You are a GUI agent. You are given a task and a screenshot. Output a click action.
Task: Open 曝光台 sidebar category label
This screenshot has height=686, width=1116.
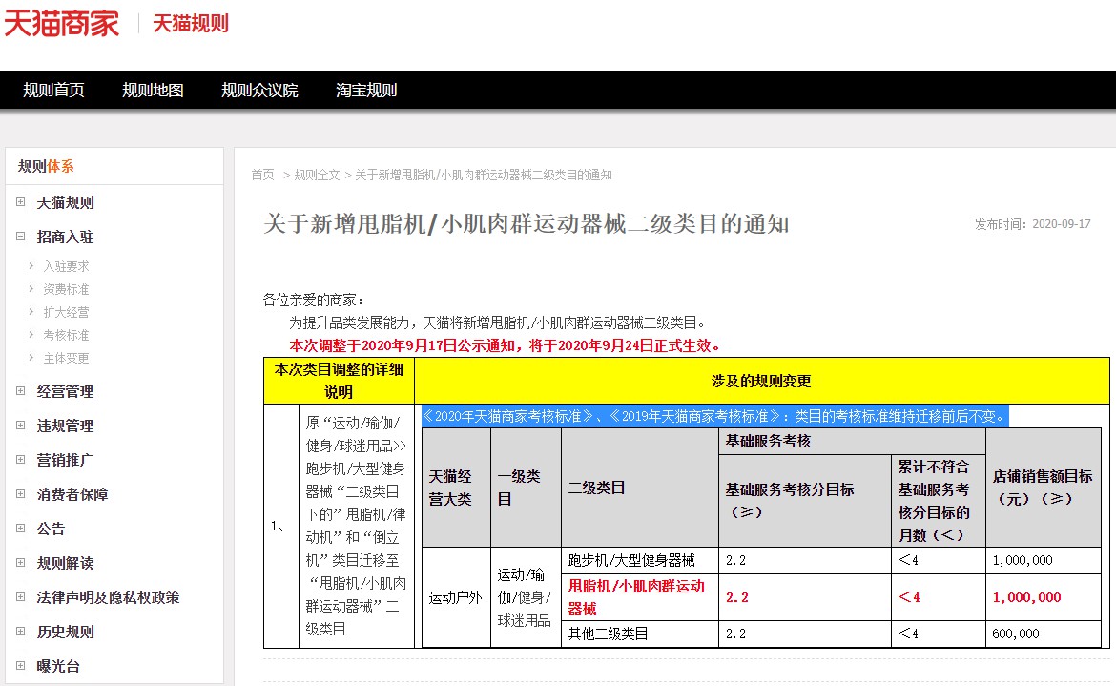coord(58,666)
